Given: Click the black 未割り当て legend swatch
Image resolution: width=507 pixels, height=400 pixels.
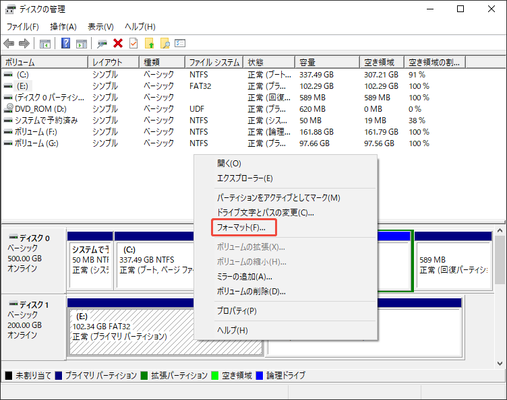Looking at the screenshot, I should click(x=8, y=376).
